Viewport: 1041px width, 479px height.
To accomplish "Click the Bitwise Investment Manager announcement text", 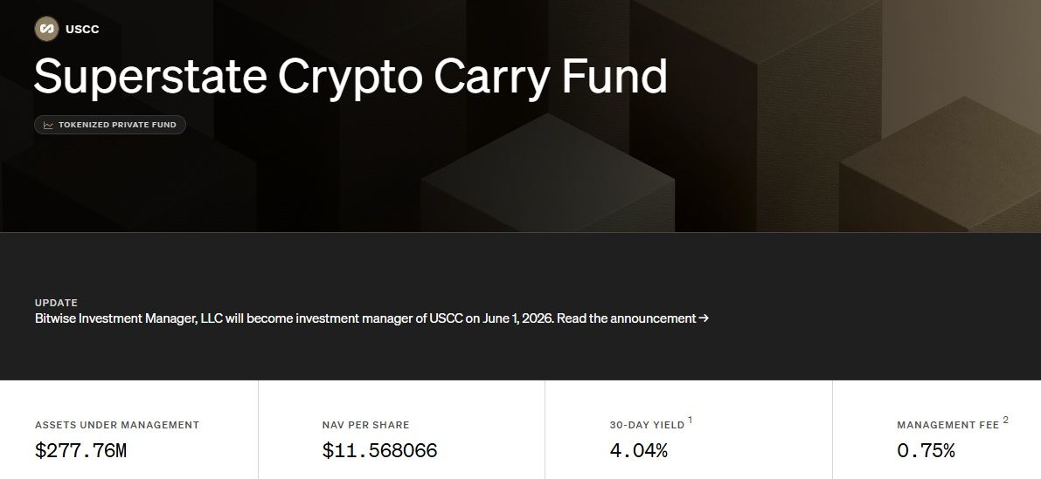I will 294,318.
